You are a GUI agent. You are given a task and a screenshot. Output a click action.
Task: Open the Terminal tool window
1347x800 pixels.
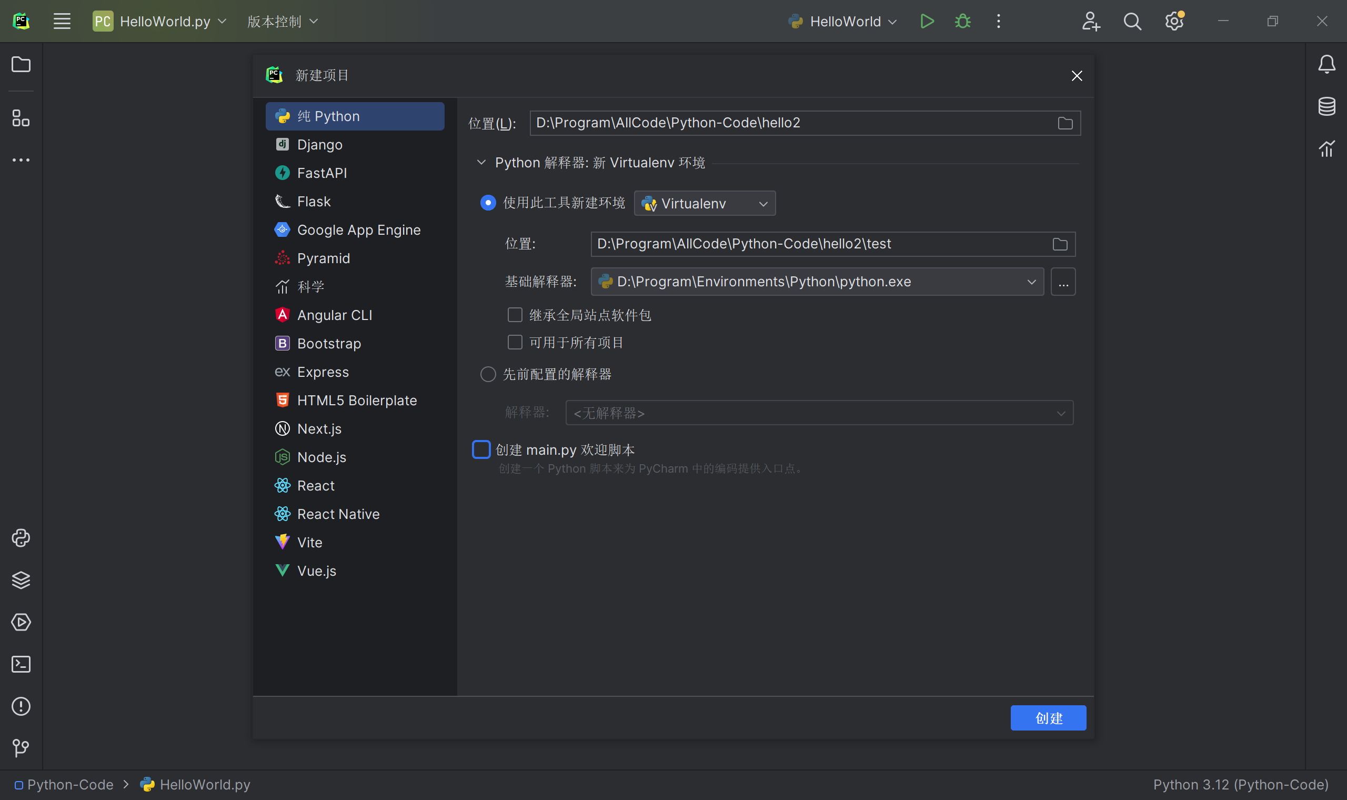tap(21, 664)
